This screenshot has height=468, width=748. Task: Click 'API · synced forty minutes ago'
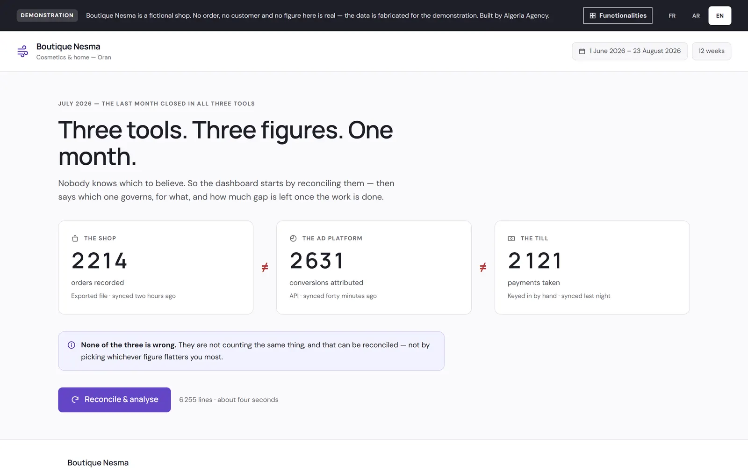pos(333,296)
